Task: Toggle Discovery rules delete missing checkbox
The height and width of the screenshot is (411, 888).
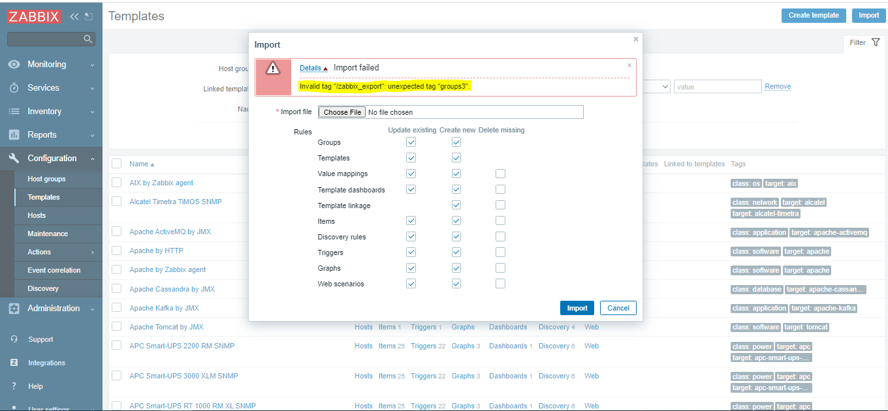Action: click(x=500, y=237)
